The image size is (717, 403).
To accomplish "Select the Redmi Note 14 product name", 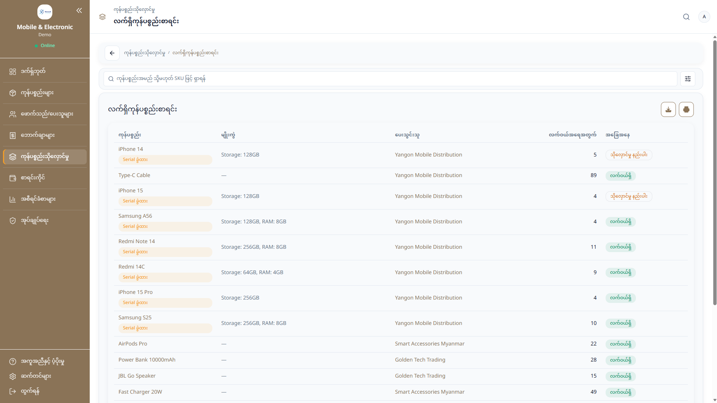I will (x=136, y=241).
